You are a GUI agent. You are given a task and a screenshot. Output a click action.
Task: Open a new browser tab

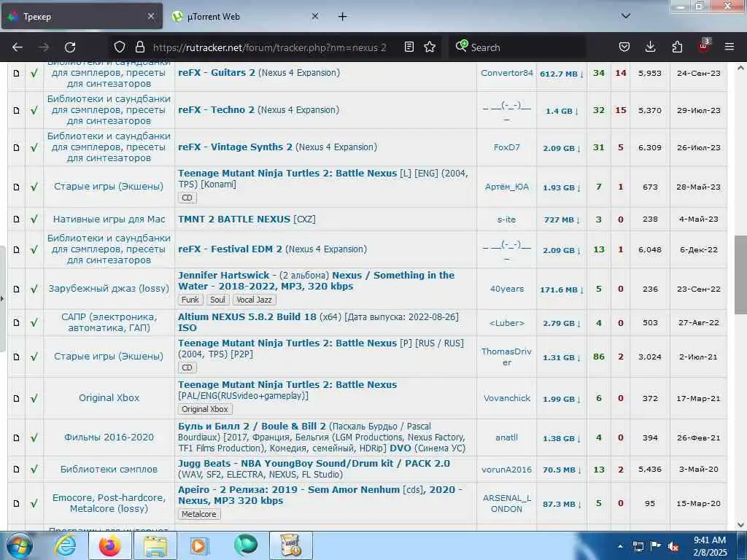(343, 17)
